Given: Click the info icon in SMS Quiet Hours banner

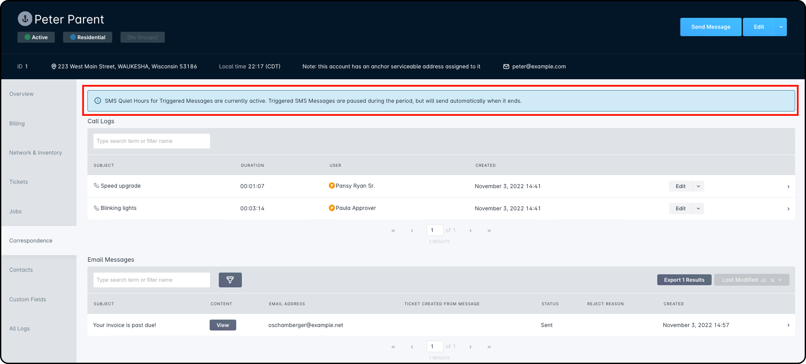Looking at the screenshot, I should click(x=98, y=101).
